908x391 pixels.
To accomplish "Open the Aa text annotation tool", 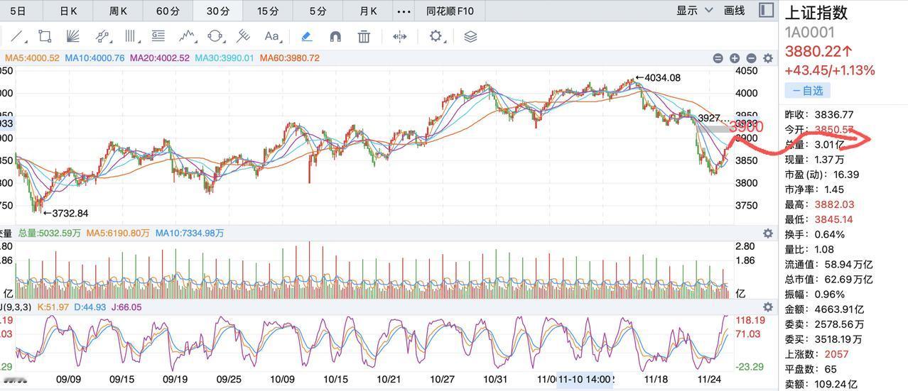I will [272, 36].
